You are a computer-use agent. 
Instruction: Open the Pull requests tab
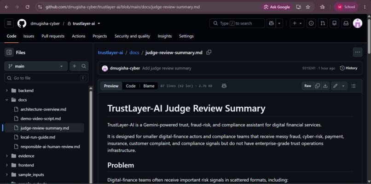tap(53, 36)
